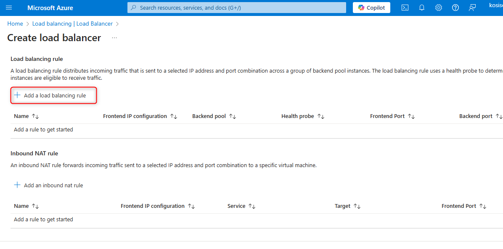Sort by Backend port column
Viewport: 503px width, 249px height.
click(481, 116)
